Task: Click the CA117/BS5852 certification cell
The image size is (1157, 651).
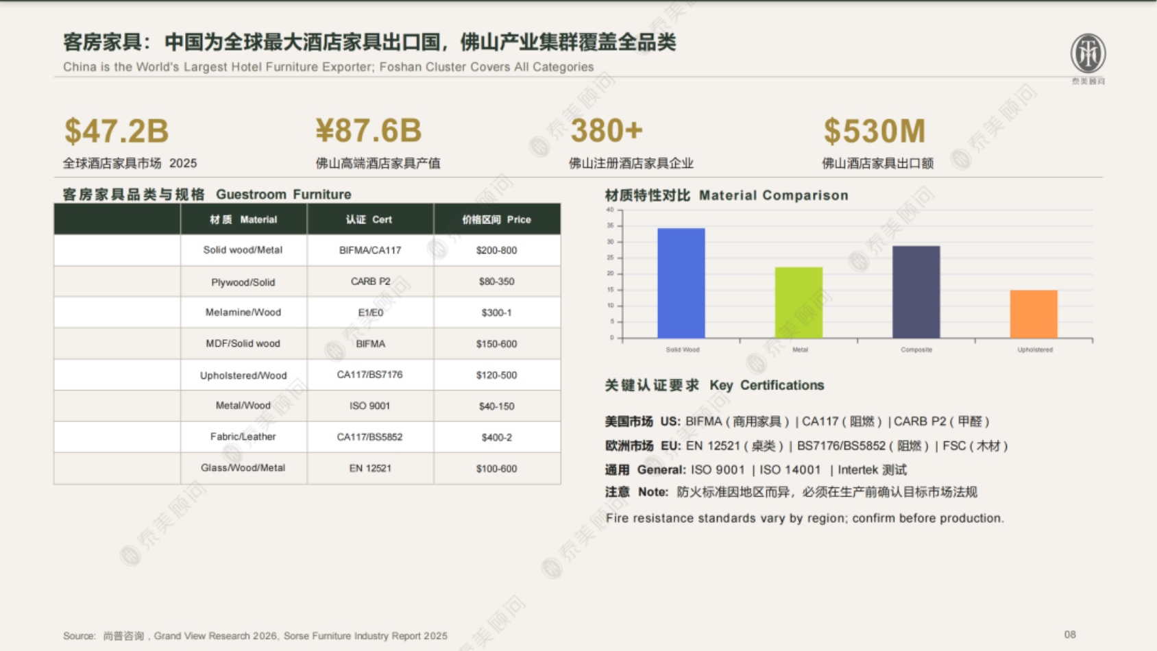Action: 370,437
